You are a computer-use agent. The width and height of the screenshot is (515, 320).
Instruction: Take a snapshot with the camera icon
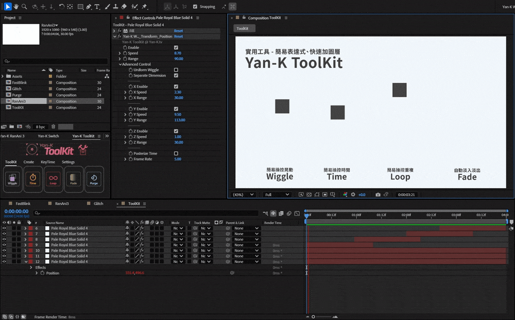pos(378,194)
